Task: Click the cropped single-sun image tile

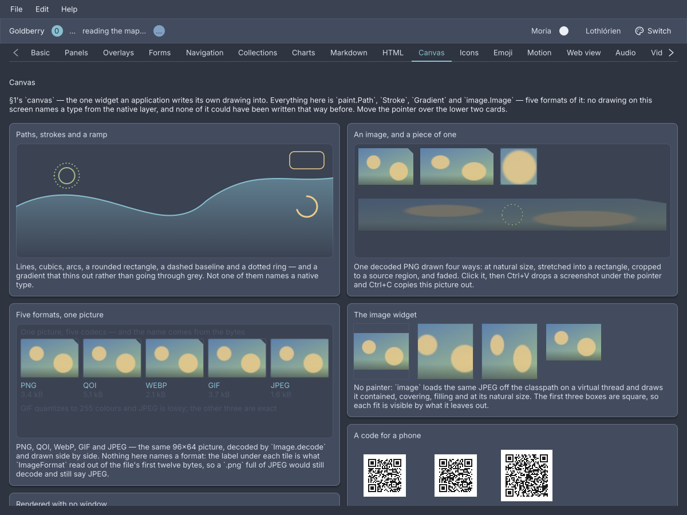Action: [x=519, y=167]
